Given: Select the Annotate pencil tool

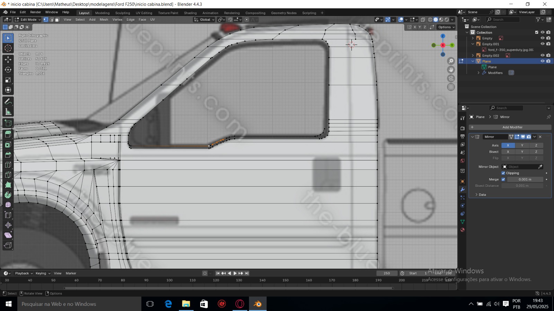Looking at the screenshot, I should (x=8, y=102).
